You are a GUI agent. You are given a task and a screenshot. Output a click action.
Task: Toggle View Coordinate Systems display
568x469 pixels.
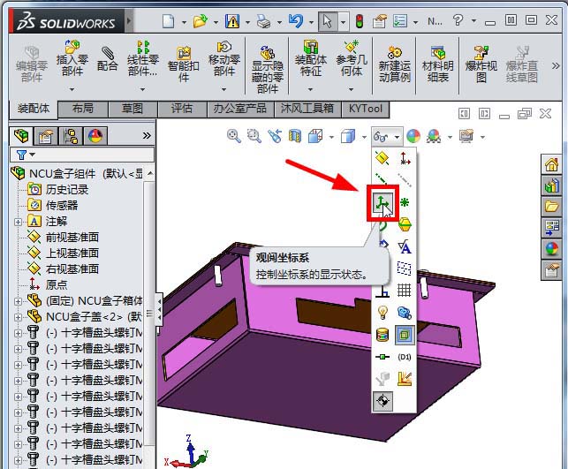(382, 202)
